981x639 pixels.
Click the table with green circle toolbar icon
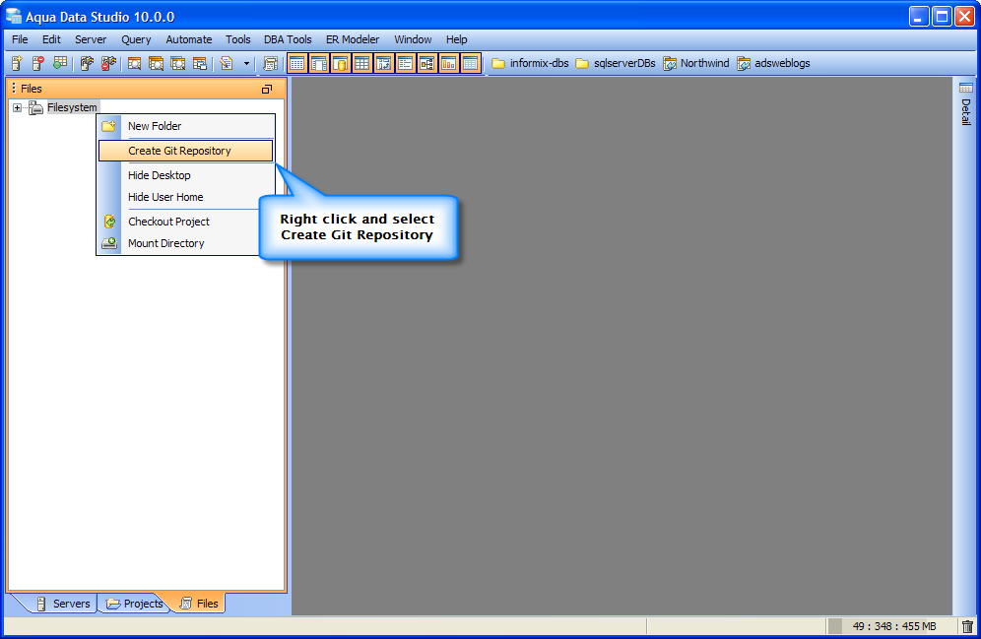[60, 63]
